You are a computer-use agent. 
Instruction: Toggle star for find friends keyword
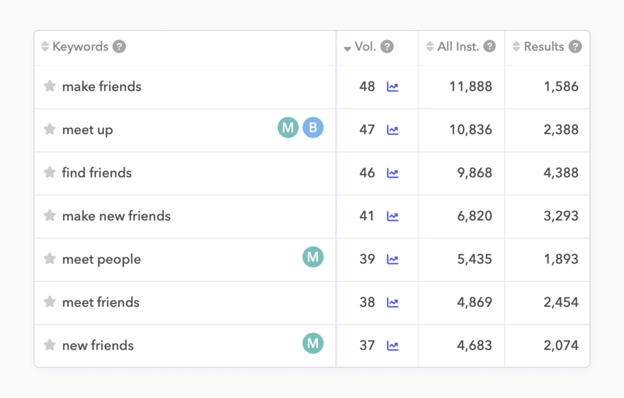pos(50,172)
